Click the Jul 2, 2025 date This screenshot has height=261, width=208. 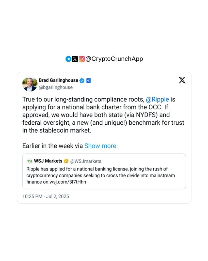(x=57, y=197)
